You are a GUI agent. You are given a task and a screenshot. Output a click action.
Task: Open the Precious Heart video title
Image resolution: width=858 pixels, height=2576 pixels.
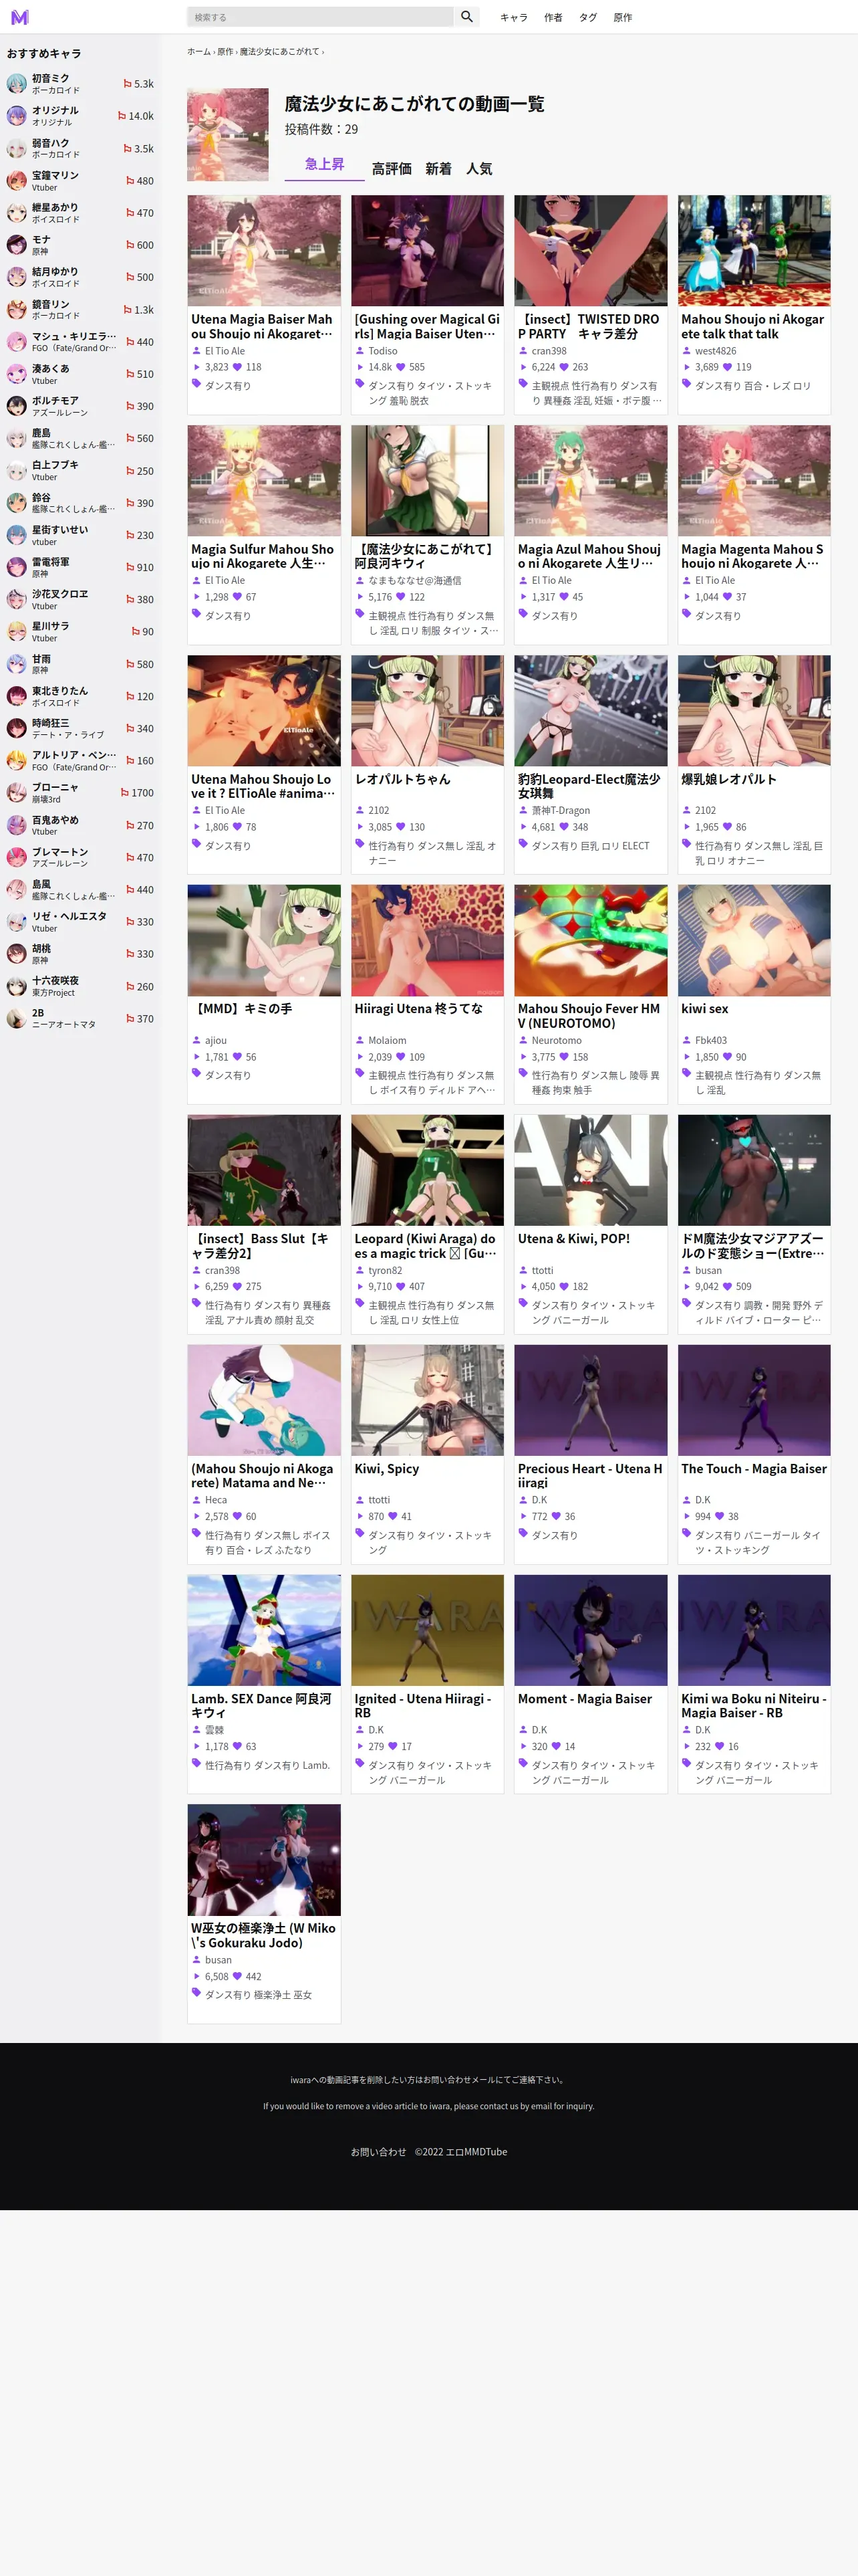pyautogui.click(x=590, y=1475)
